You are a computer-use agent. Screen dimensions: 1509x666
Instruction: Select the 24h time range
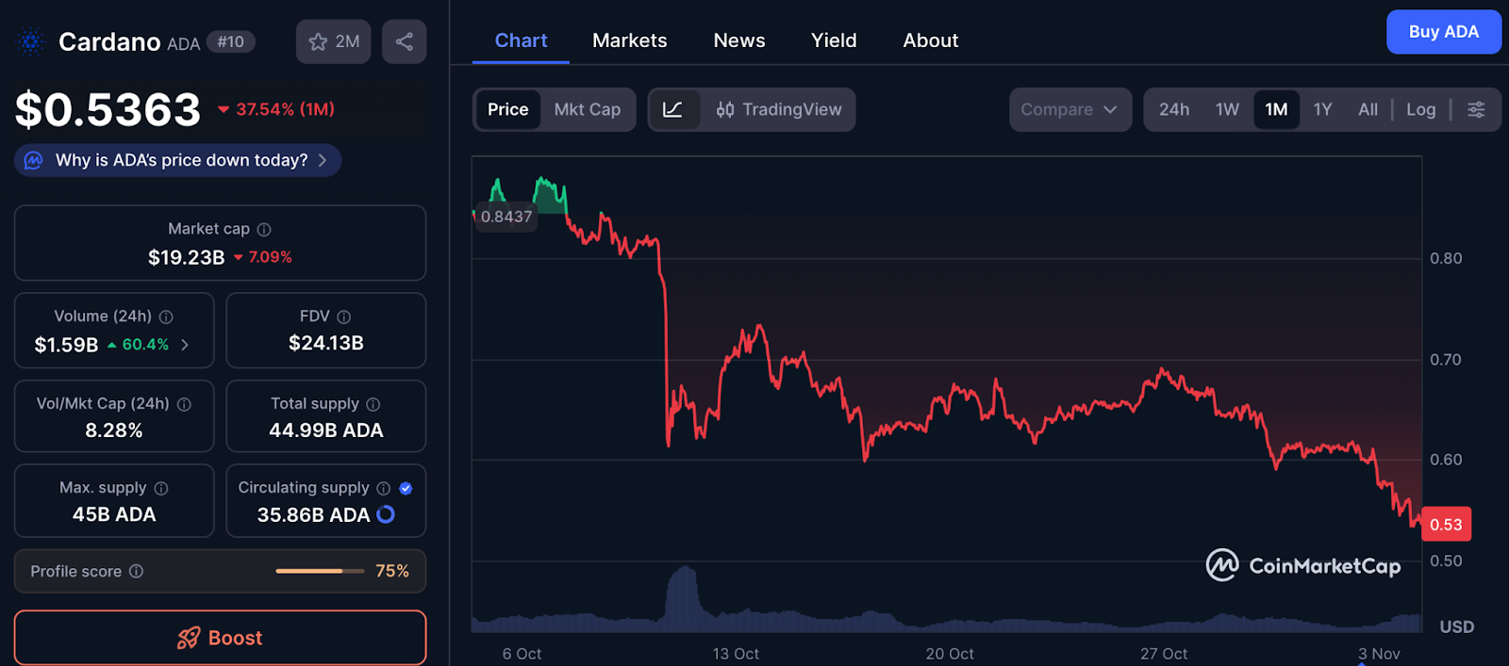1173,109
